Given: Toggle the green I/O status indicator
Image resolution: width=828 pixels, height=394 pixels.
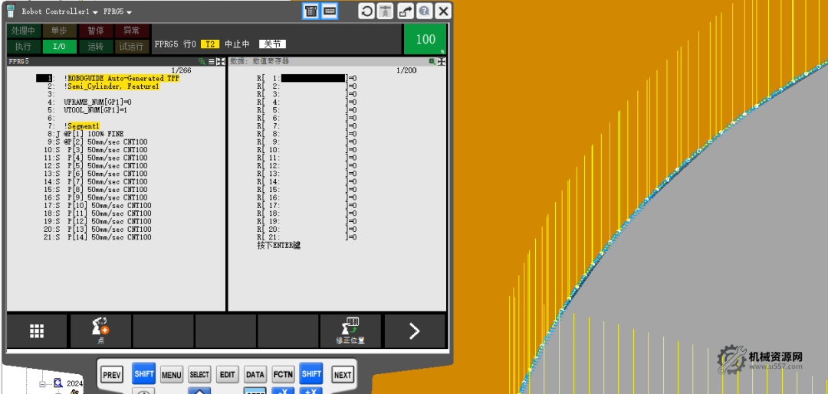Looking at the screenshot, I should tap(59, 46).
